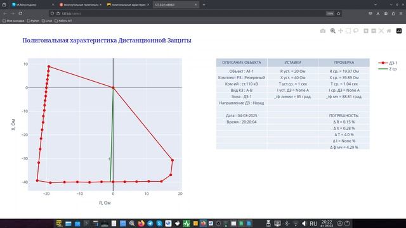This screenshot has width=406, height=228.
Task: Activate Lasso Select tool in plot modebar
Action: tap(356, 31)
